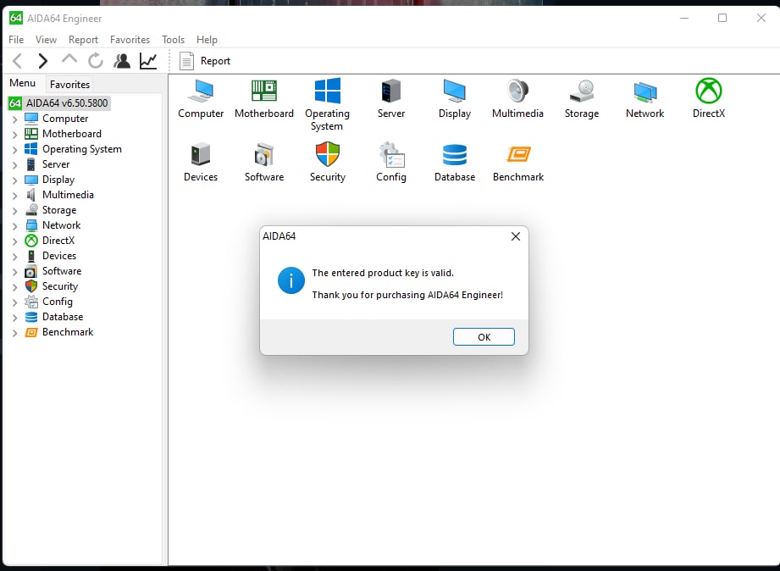Expand the Network tree node

click(x=15, y=226)
